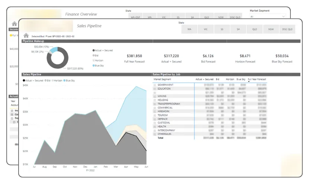Click the home icon on Sales Pipeline page
This screenshot has width=309, height=184.
point(26,35)
